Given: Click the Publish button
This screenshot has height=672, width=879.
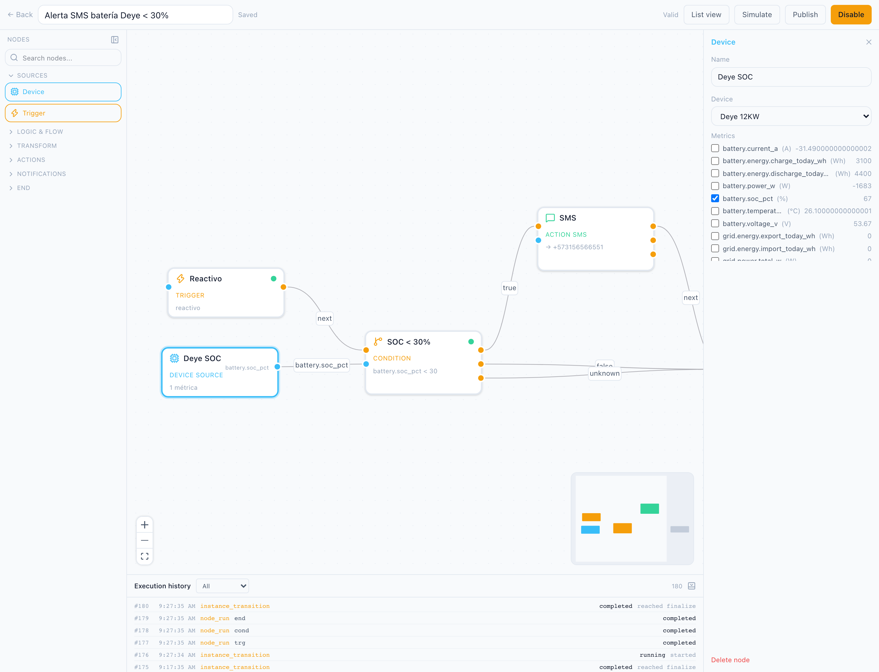Looking at the screenshot, I should coord(805,15).
